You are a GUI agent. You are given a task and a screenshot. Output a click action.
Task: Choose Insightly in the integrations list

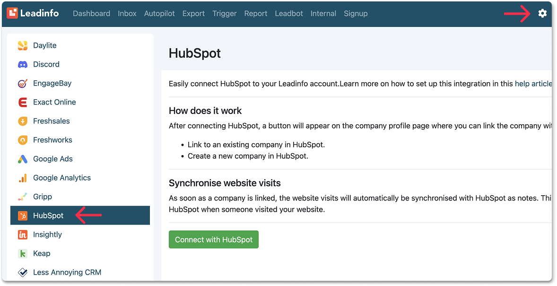pyautogui.click(x=47, y=234)
